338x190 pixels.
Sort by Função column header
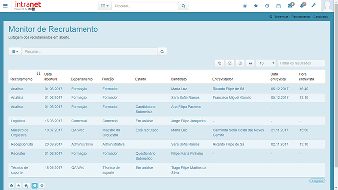point(108,79)
